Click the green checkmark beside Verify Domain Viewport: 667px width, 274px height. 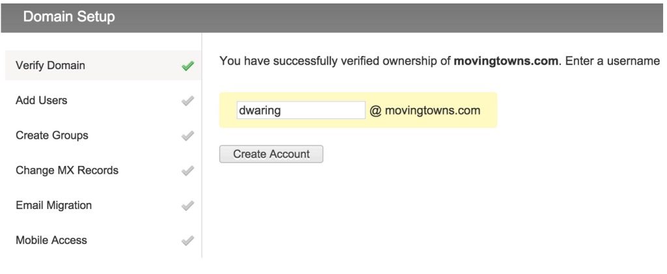188,66
